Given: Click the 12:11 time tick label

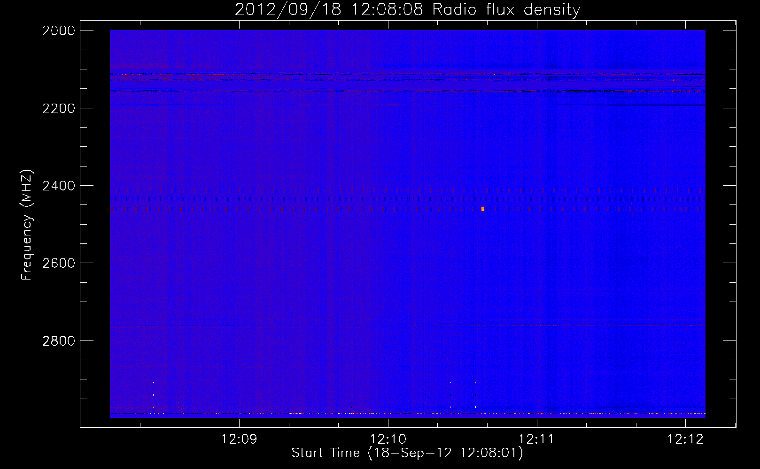Looking at the screenshot, I should 537,439.
